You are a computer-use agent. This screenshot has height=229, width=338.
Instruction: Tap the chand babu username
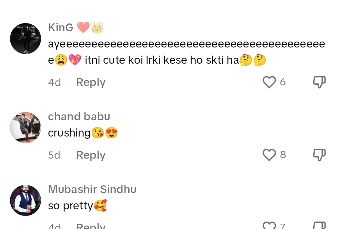pos(79,117)
